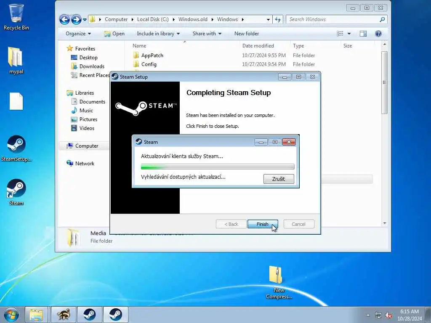Screen dimensions: 431x323
Task: Switch to the raccoon Mypal browser taskbar icon
Action: [x=63, y=315]
